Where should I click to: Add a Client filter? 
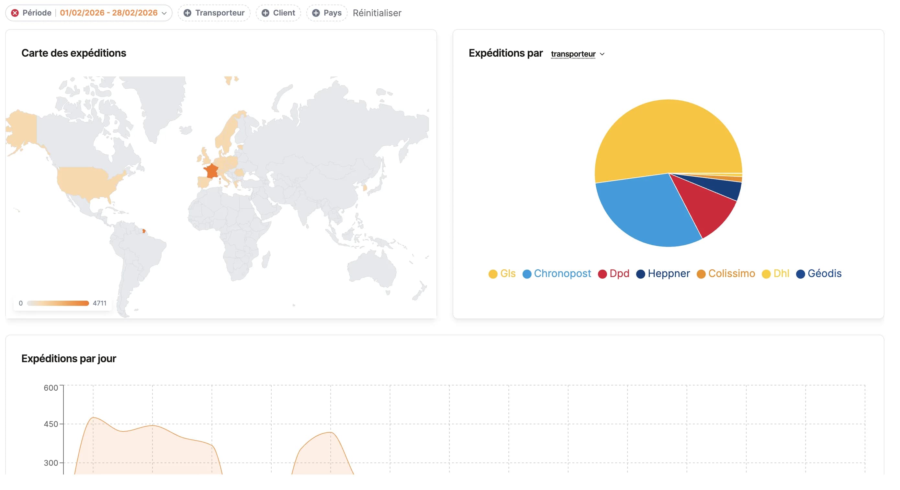tap(278, 13)
